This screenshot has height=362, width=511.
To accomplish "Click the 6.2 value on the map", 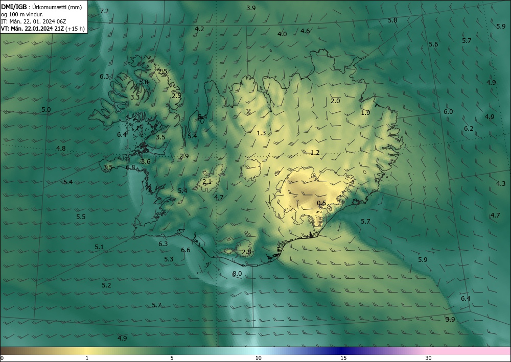I will point(469,129).
